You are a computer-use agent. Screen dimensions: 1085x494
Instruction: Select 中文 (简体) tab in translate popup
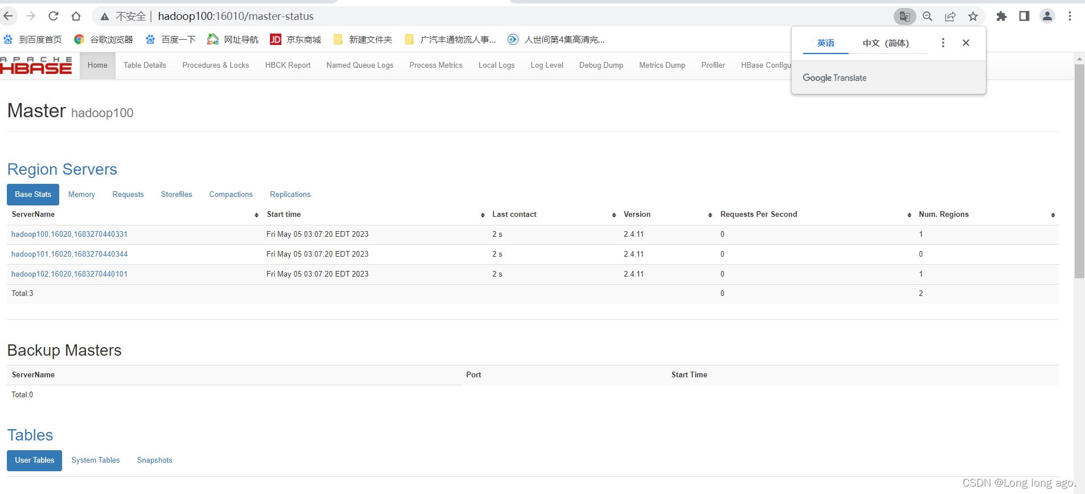pyautogui.click(x=886, y=43)
